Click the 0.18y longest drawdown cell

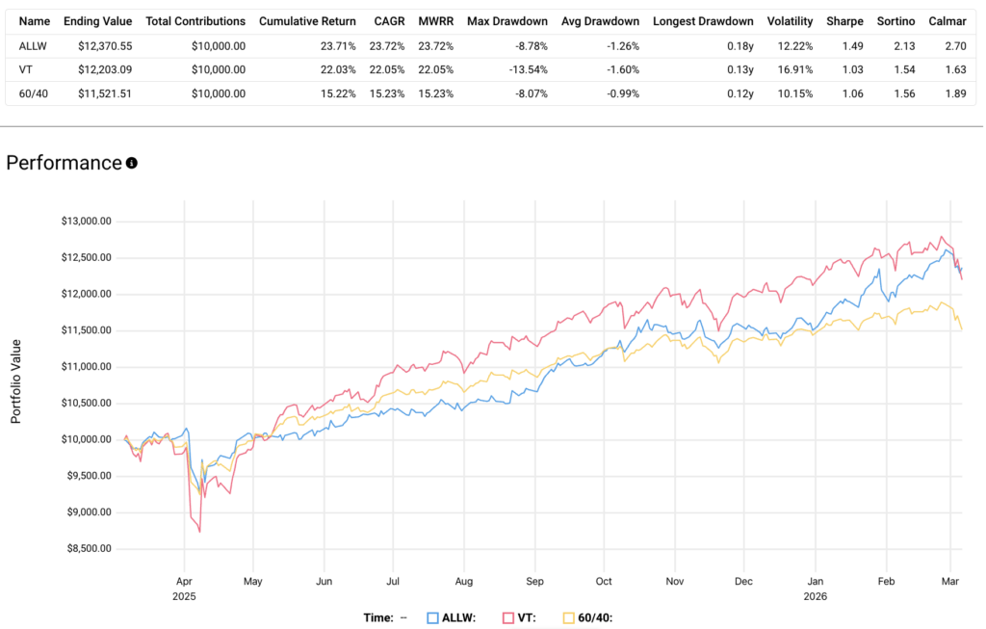coord(740,46)
